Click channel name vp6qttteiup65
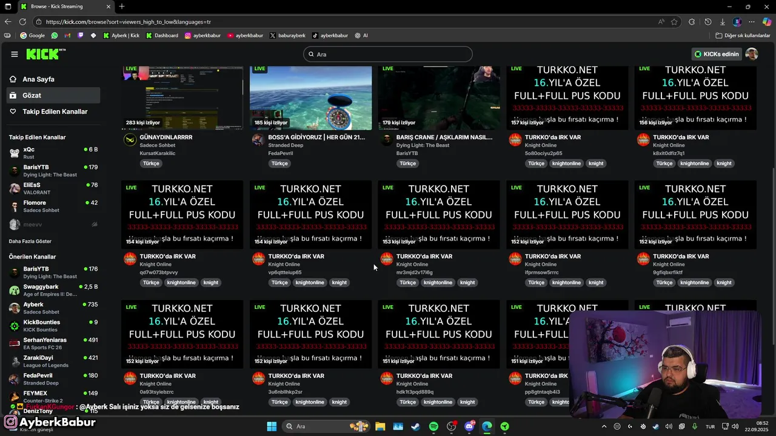This screenshot has height=436, width=776. (x=285, y=272)
